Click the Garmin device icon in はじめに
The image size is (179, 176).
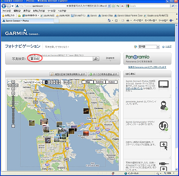pos(163,84)
